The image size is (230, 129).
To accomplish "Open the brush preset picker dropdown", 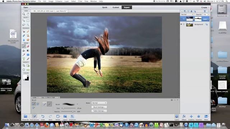I will click(77, 104).
